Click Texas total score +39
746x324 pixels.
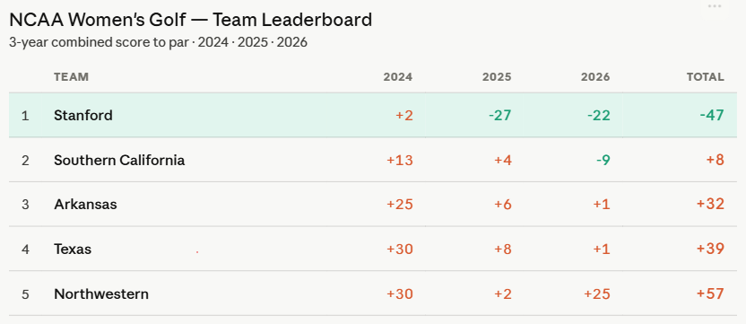point(710,250)
